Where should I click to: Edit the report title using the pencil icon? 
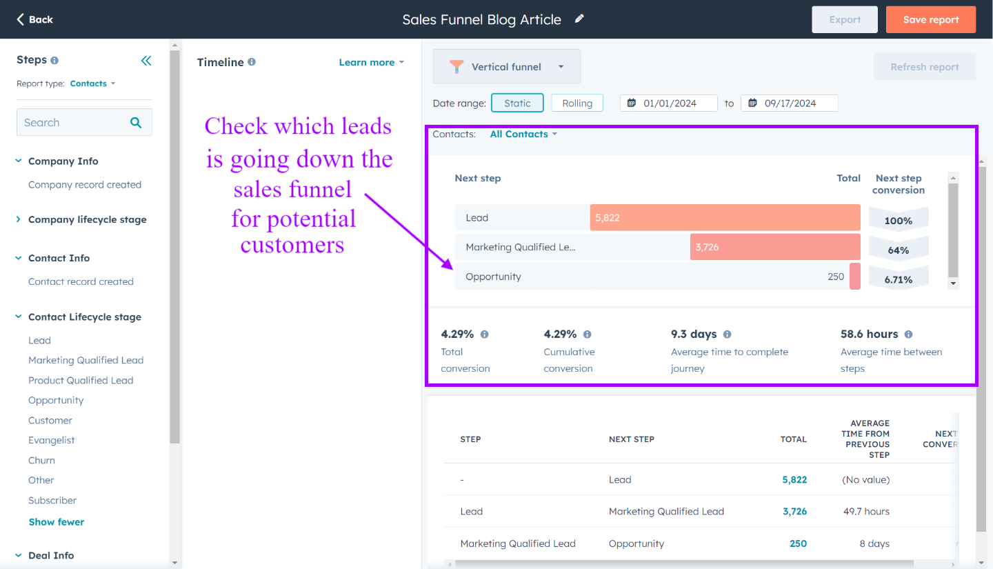[x=579, y=19]
